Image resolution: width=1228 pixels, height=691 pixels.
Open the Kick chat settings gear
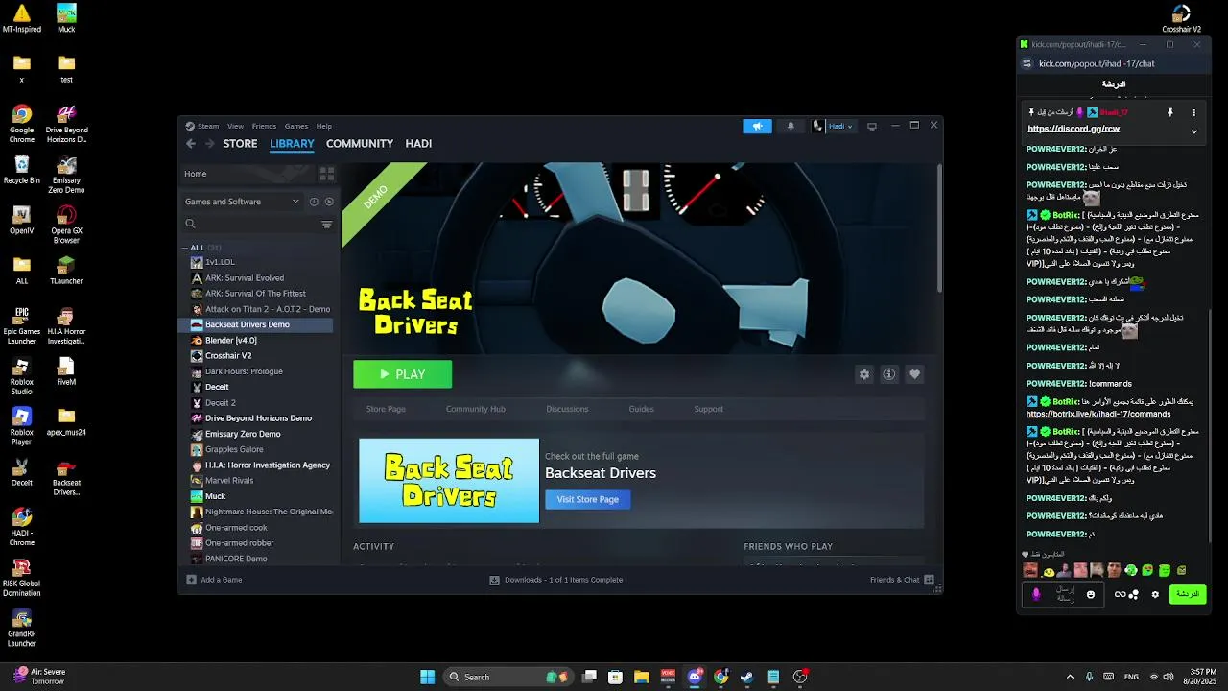1155,595
